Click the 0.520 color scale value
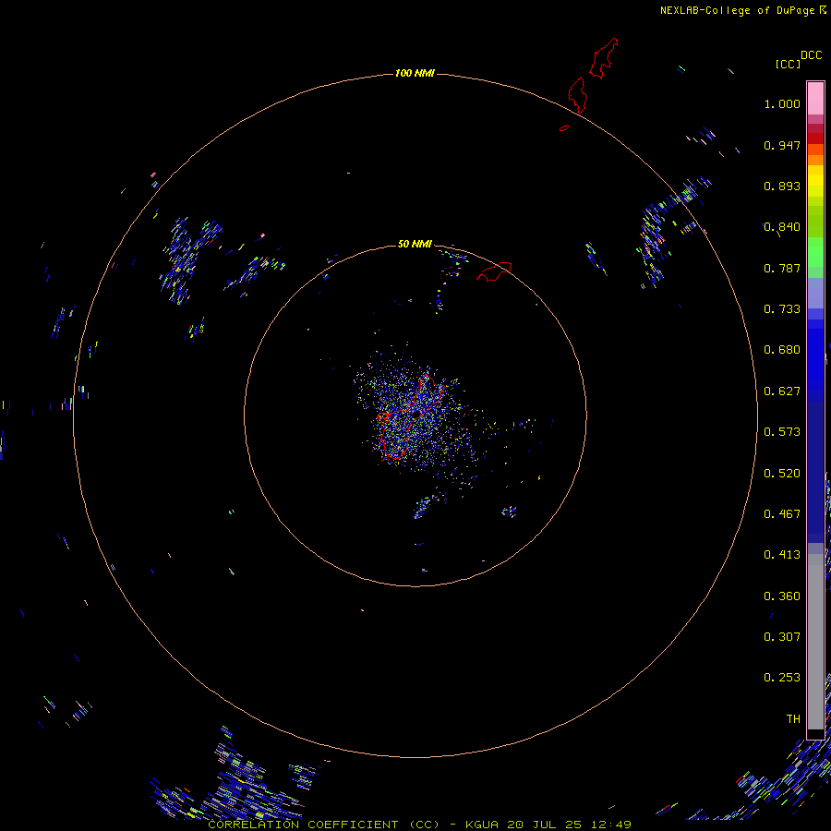The image size is (831, 831). pos(782,474)
